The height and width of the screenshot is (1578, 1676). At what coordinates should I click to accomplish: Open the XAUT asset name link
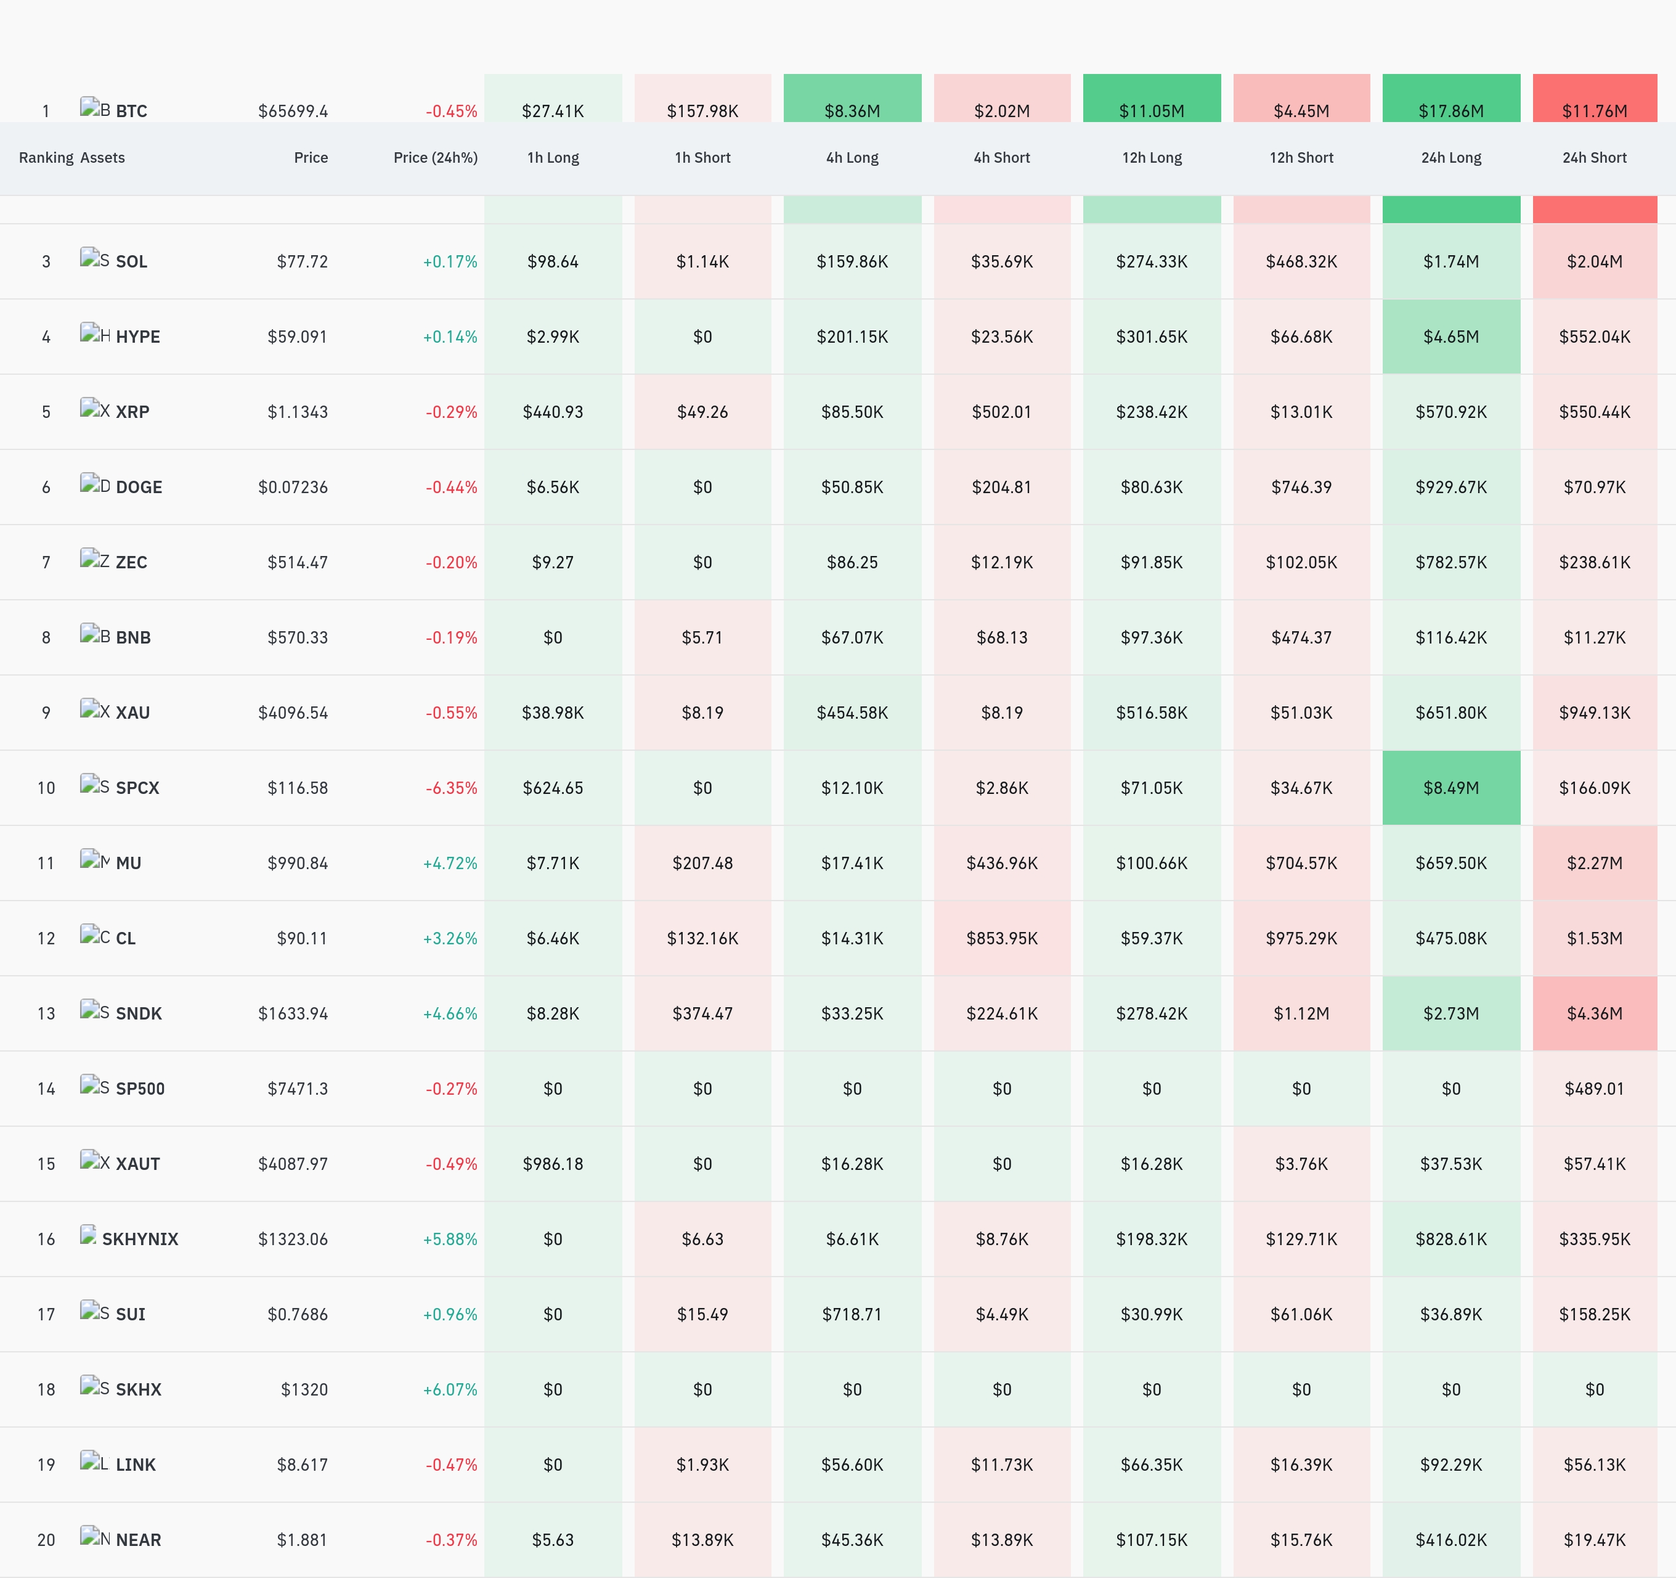click(137, 1164)
